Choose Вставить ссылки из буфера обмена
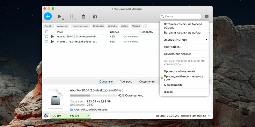Screen dimensions: 255x127 click(x=184, y=26)
